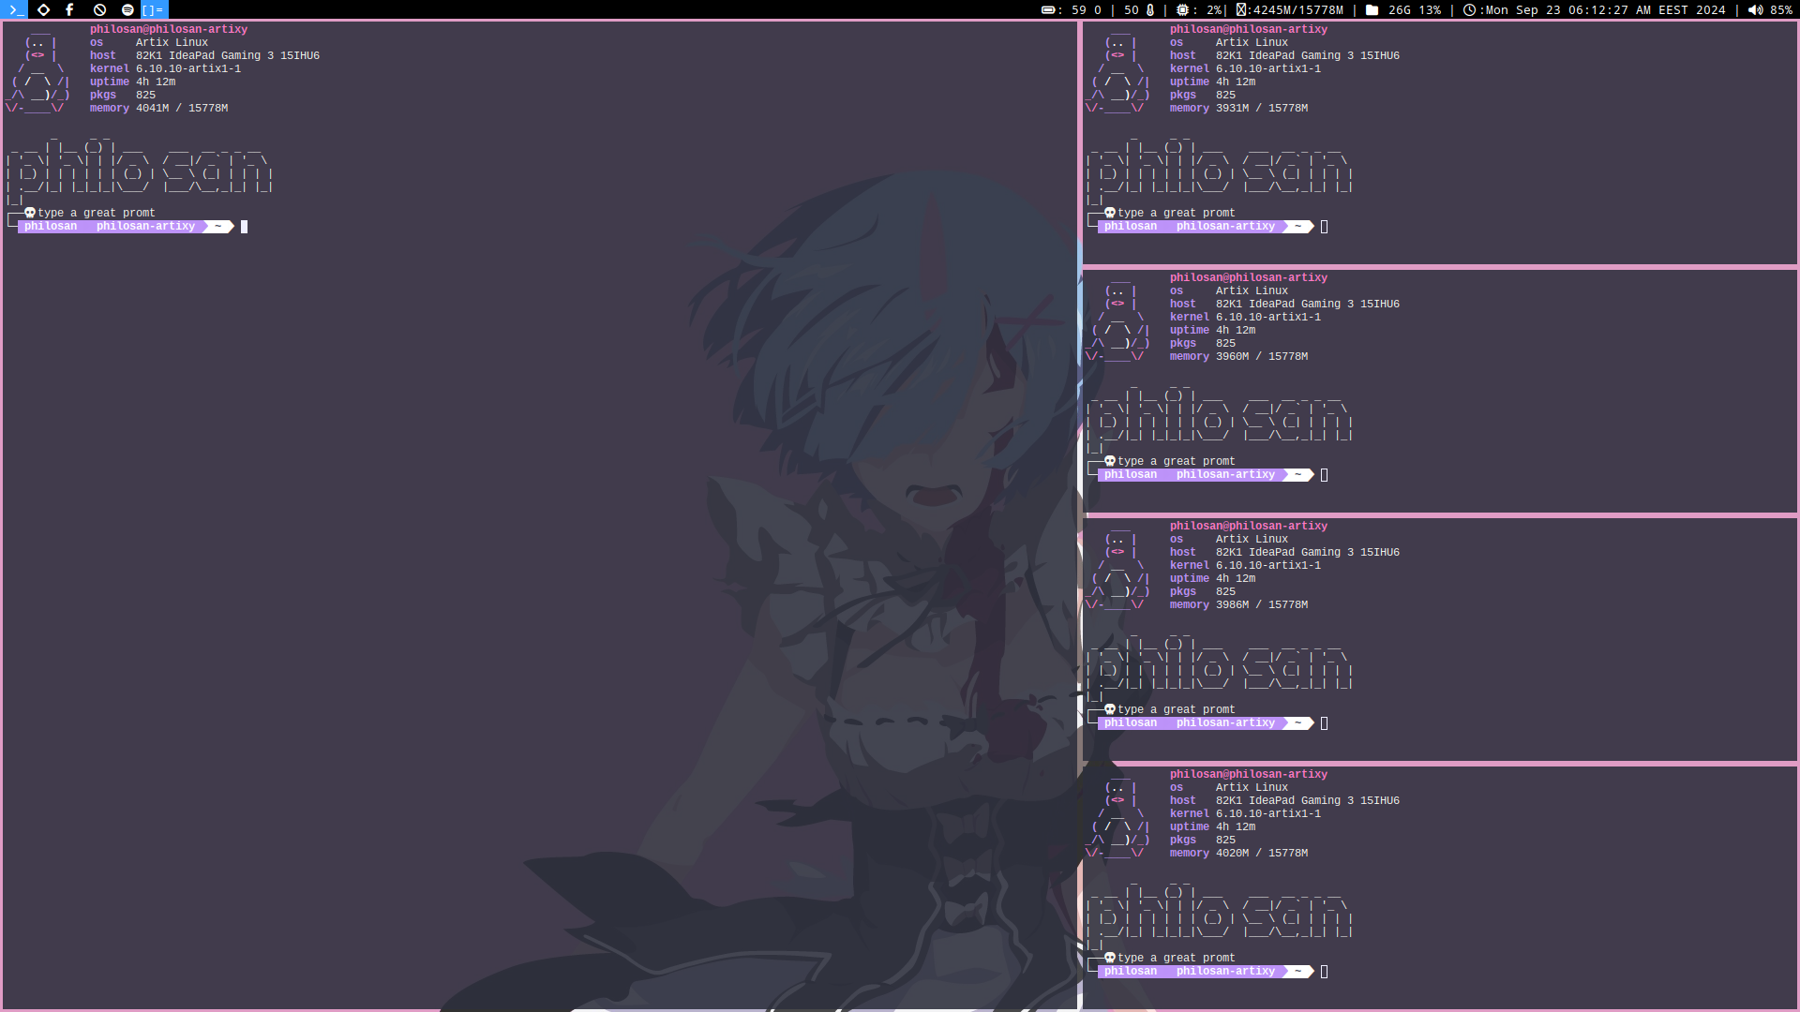Viewport: 1800px width, 1012px height.
Task: Click the CPU chip usage icon
Action: point(1182,9)
